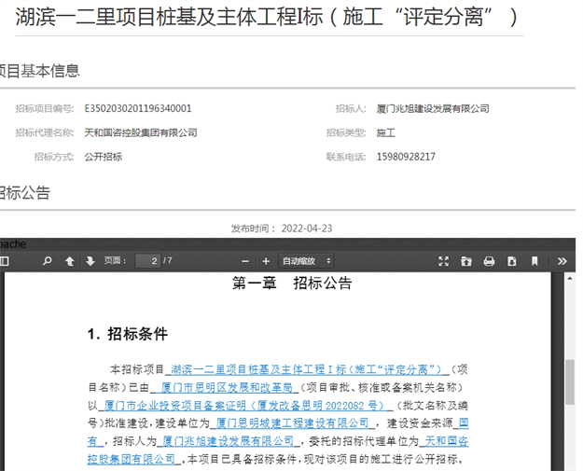Go to previous page in PDF viewer
583x471 pixels.
(x=70, y=261)
